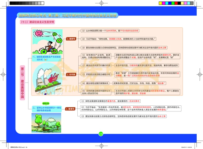203x149 pixels.
Task: Click the (3) 积极稳妥推进碳达峰碳中和 box
Action: tap(96, 74)
